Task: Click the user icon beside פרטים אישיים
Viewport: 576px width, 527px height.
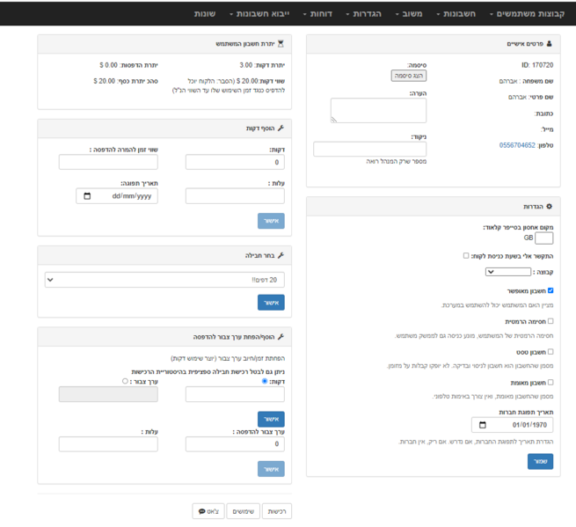Action: point(549,44)
